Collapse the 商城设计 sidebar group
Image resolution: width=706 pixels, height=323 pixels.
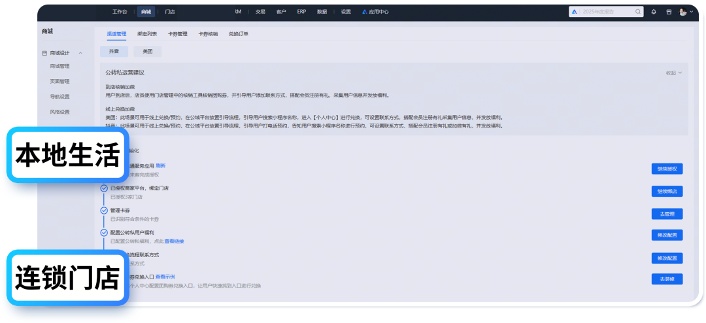(80, 53)
